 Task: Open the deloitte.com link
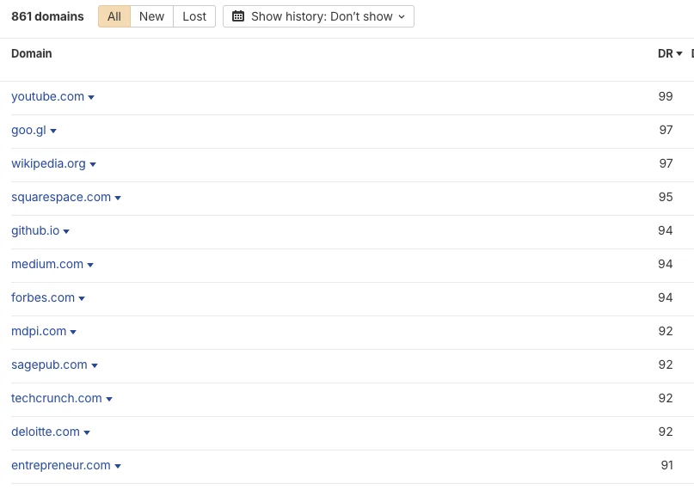click(46, 432)
